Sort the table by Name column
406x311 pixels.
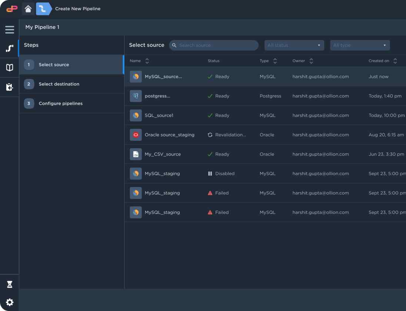[147, 61]
